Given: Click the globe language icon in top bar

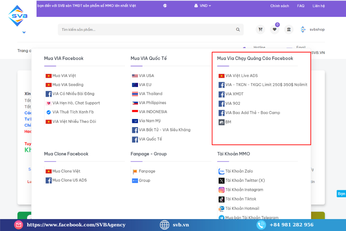Looking at the screenshot, I should 165,6.
